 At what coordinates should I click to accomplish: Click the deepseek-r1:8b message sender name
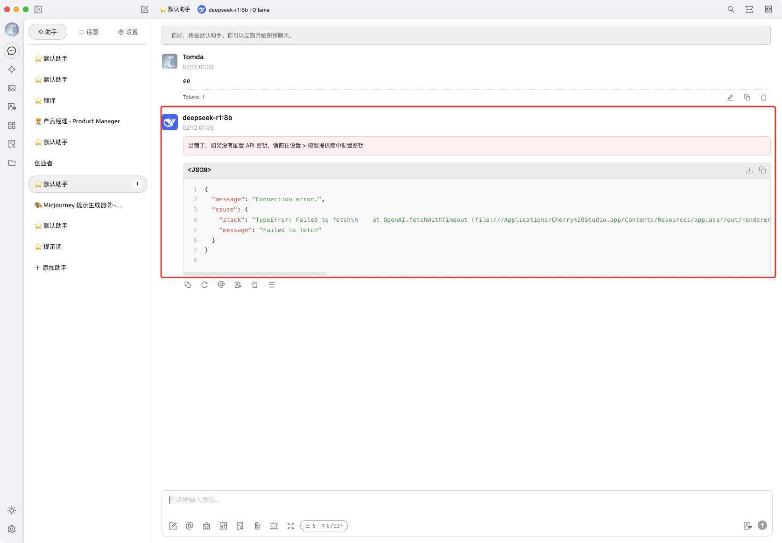pos(207,118)
